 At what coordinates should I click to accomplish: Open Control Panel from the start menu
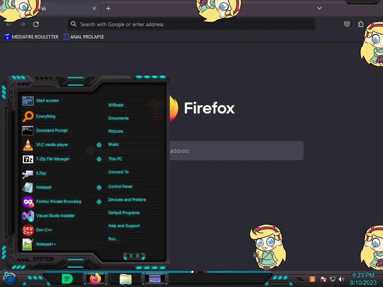(x=120, y=186)
